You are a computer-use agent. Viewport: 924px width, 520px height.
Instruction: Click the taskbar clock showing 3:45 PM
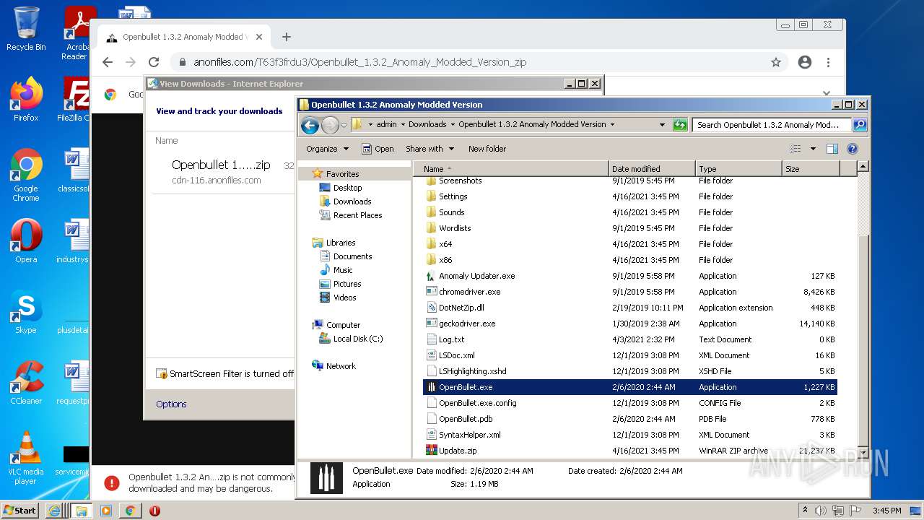tap(886, 511)
